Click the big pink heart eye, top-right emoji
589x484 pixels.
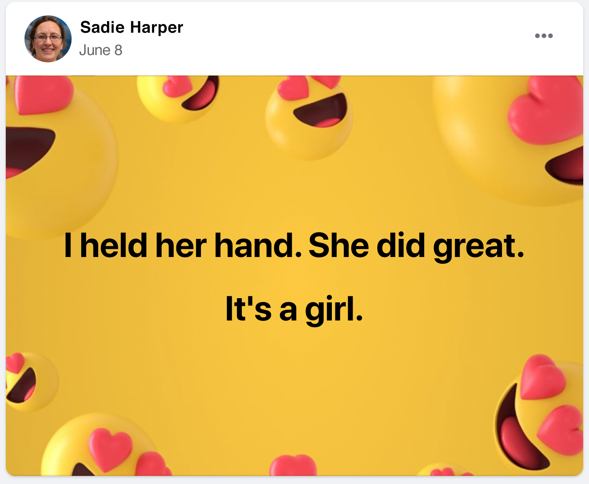tap(547, 112)
